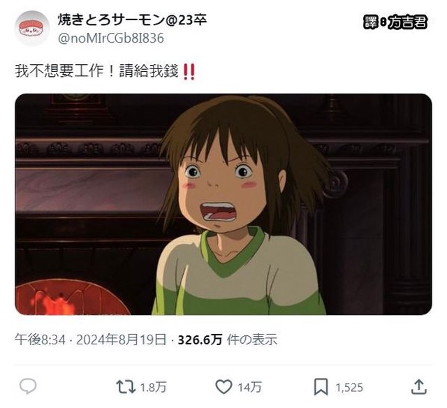View the 326.6万 件の表示 view count

(228, 340)
